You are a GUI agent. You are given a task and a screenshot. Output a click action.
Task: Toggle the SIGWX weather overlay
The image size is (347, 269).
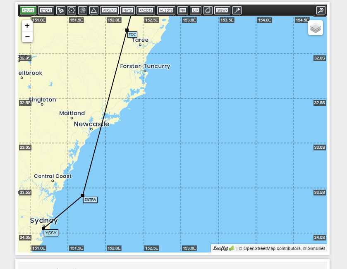point(223,10)
